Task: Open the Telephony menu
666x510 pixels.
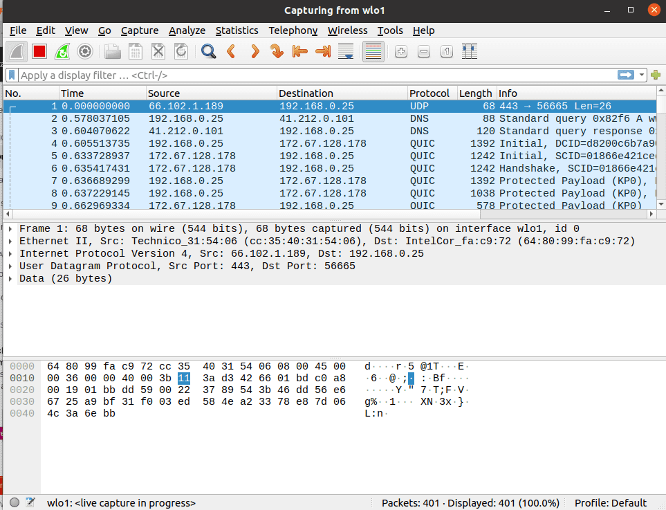Action: (x=293, y=30)
